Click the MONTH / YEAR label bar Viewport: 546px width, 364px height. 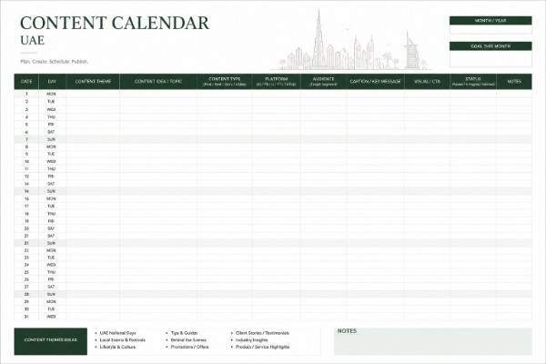[490, 21]
